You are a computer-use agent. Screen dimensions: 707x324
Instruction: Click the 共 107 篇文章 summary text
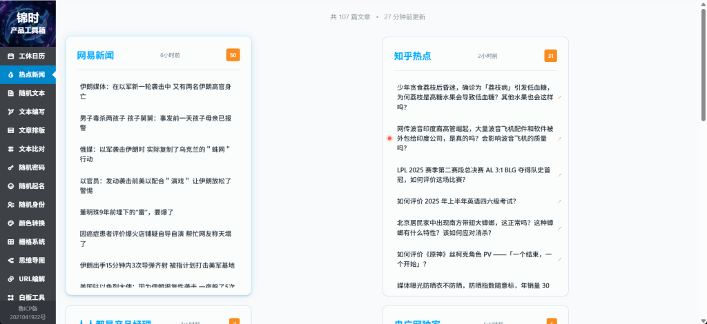tap(350, 17)
